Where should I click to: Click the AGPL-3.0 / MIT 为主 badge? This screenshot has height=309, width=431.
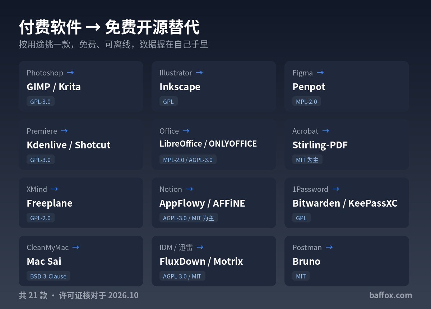coord(189,218)
